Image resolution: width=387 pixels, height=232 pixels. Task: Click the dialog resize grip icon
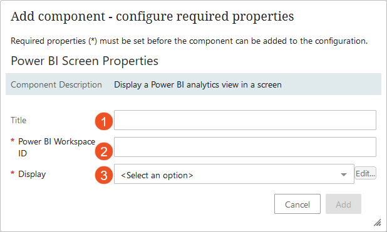click(378, 223)
